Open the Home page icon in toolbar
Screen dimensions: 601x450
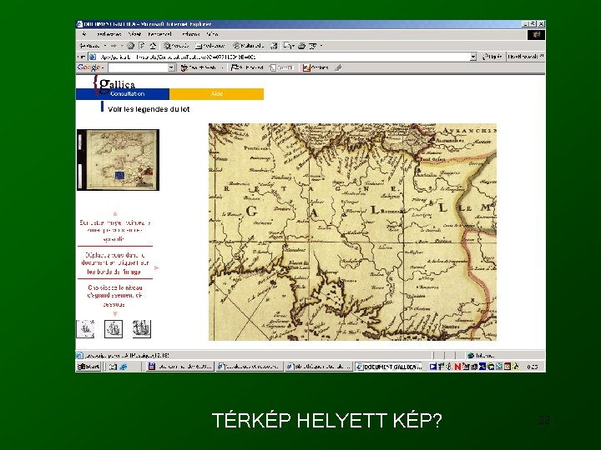click(153, 46)
